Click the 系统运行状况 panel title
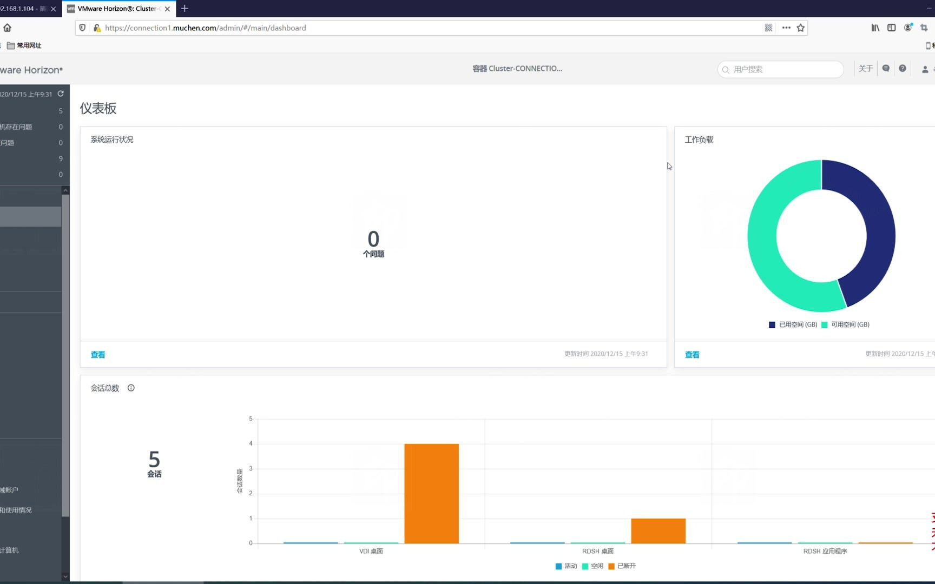This screenshot has height=584, width=935. pos(112,140)
